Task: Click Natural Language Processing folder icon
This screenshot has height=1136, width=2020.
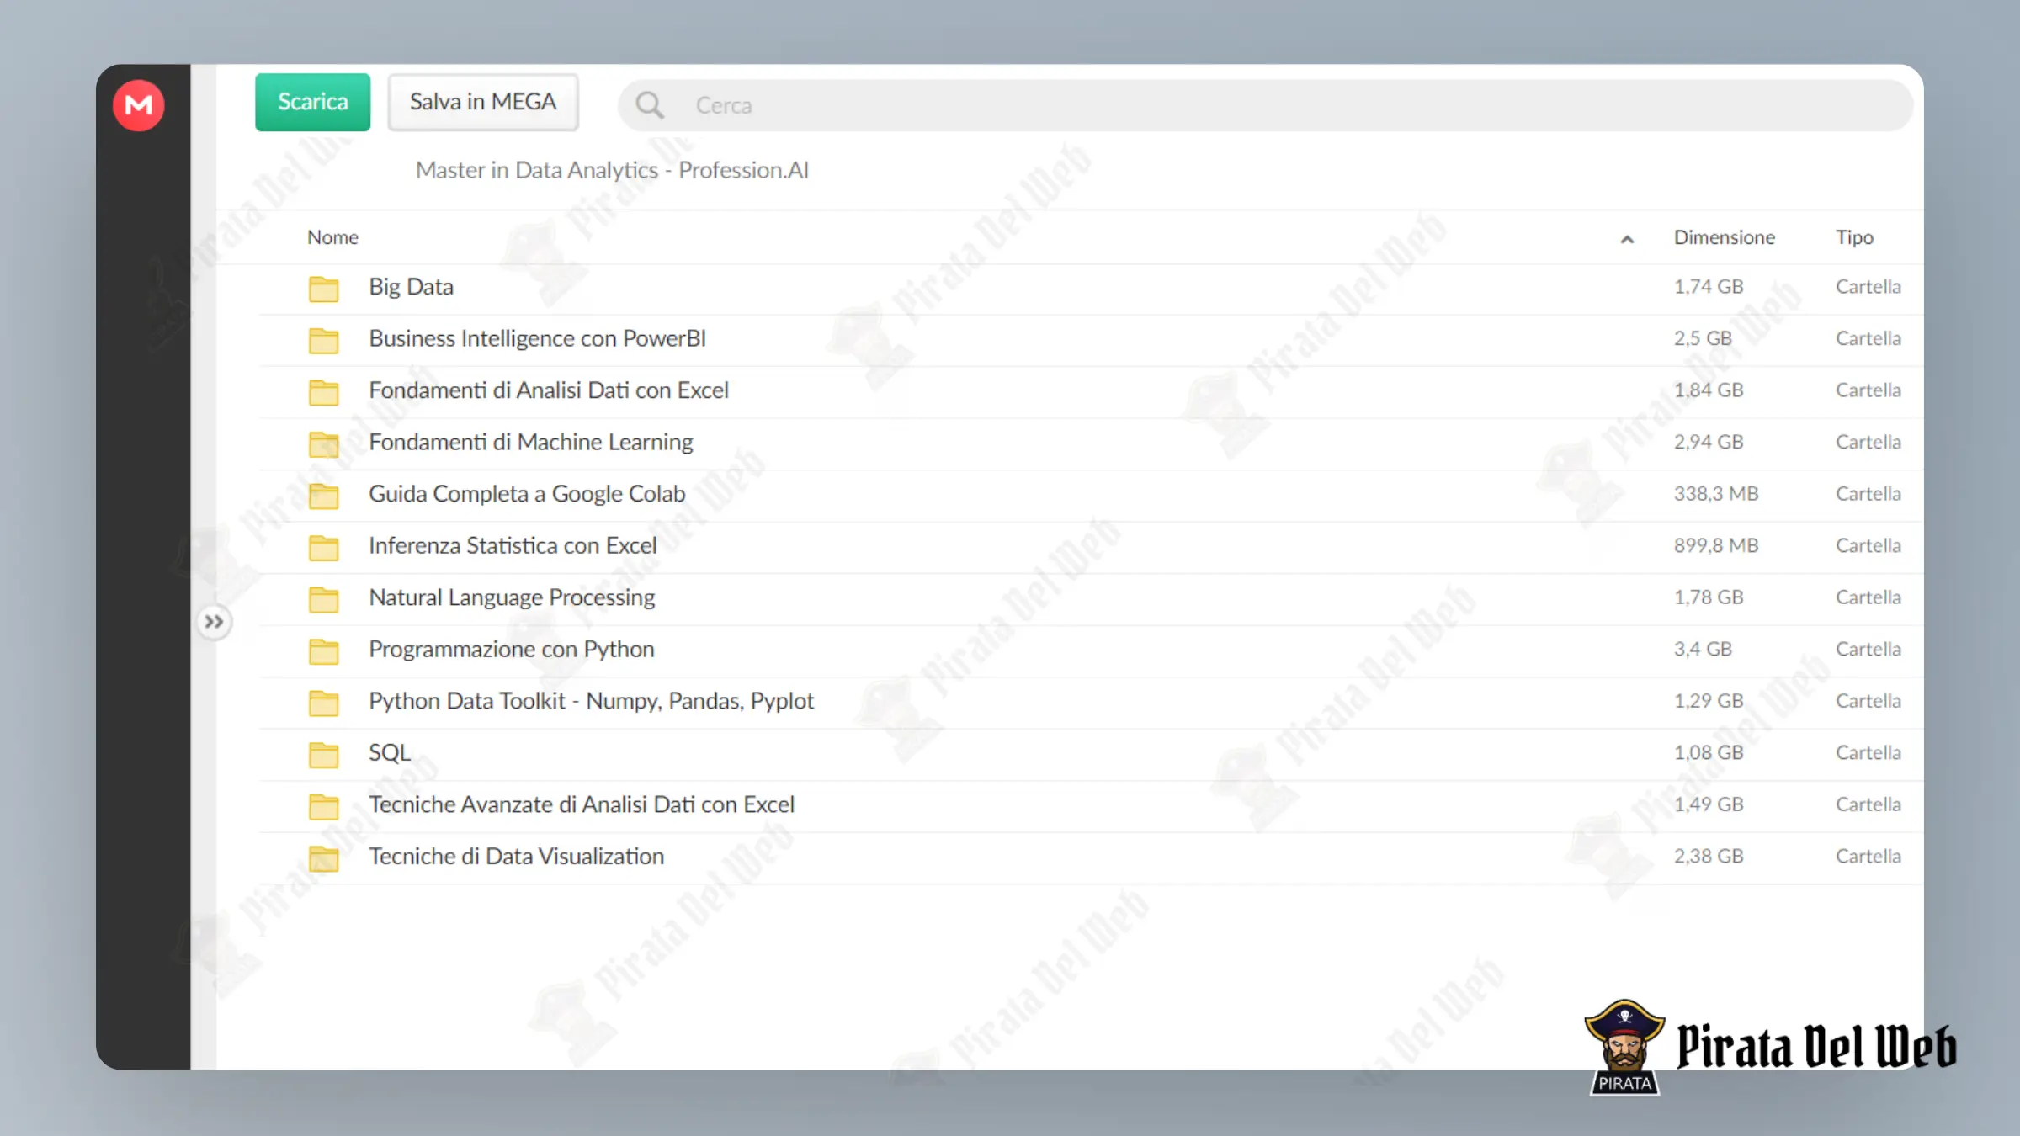Action: coord(323,599)
